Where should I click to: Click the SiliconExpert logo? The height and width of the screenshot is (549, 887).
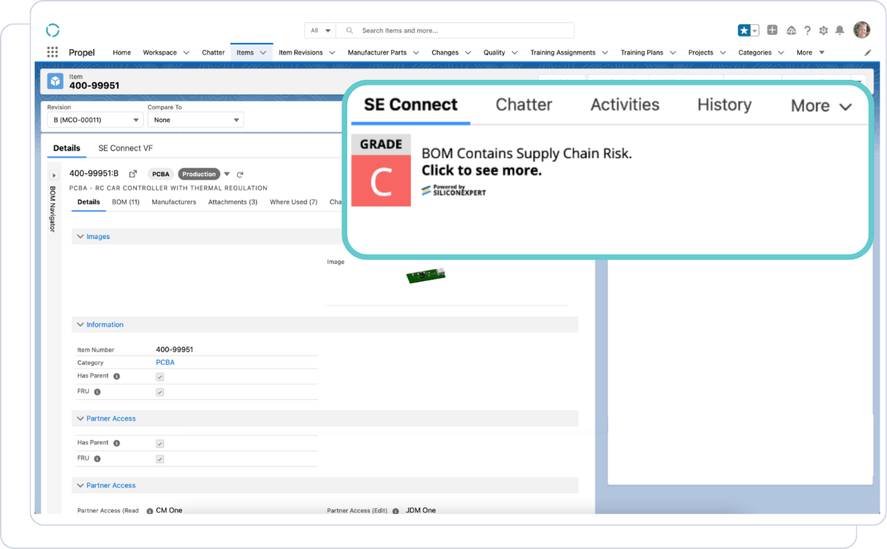click(x=453, y=190)
